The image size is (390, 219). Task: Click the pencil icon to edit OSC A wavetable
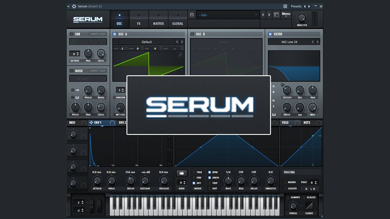click(x=180, y=55)
